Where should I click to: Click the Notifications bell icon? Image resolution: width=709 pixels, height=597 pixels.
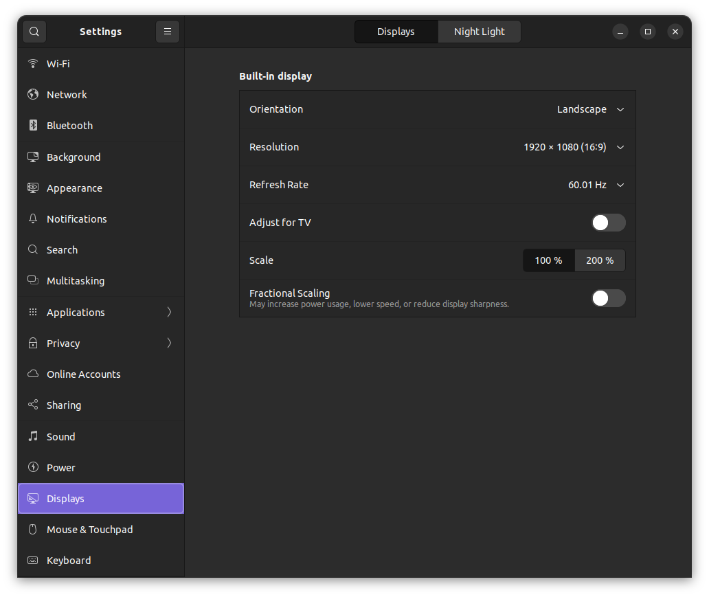click(33, 219)
